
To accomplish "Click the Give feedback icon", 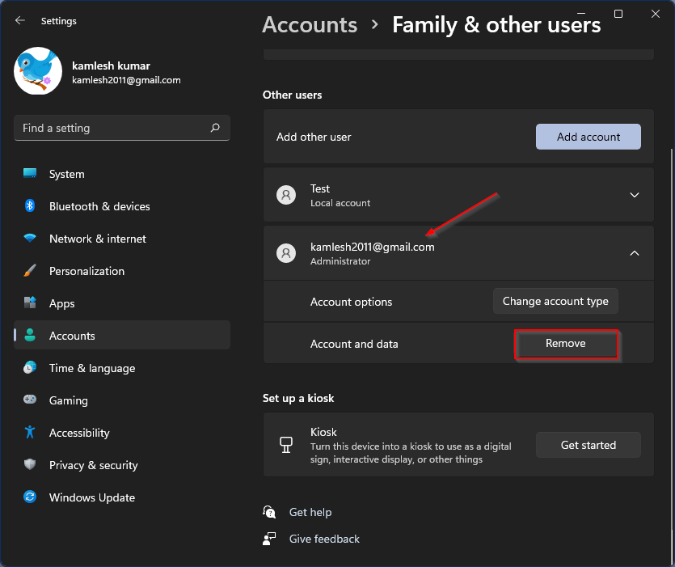I will [x=268, y=539].
